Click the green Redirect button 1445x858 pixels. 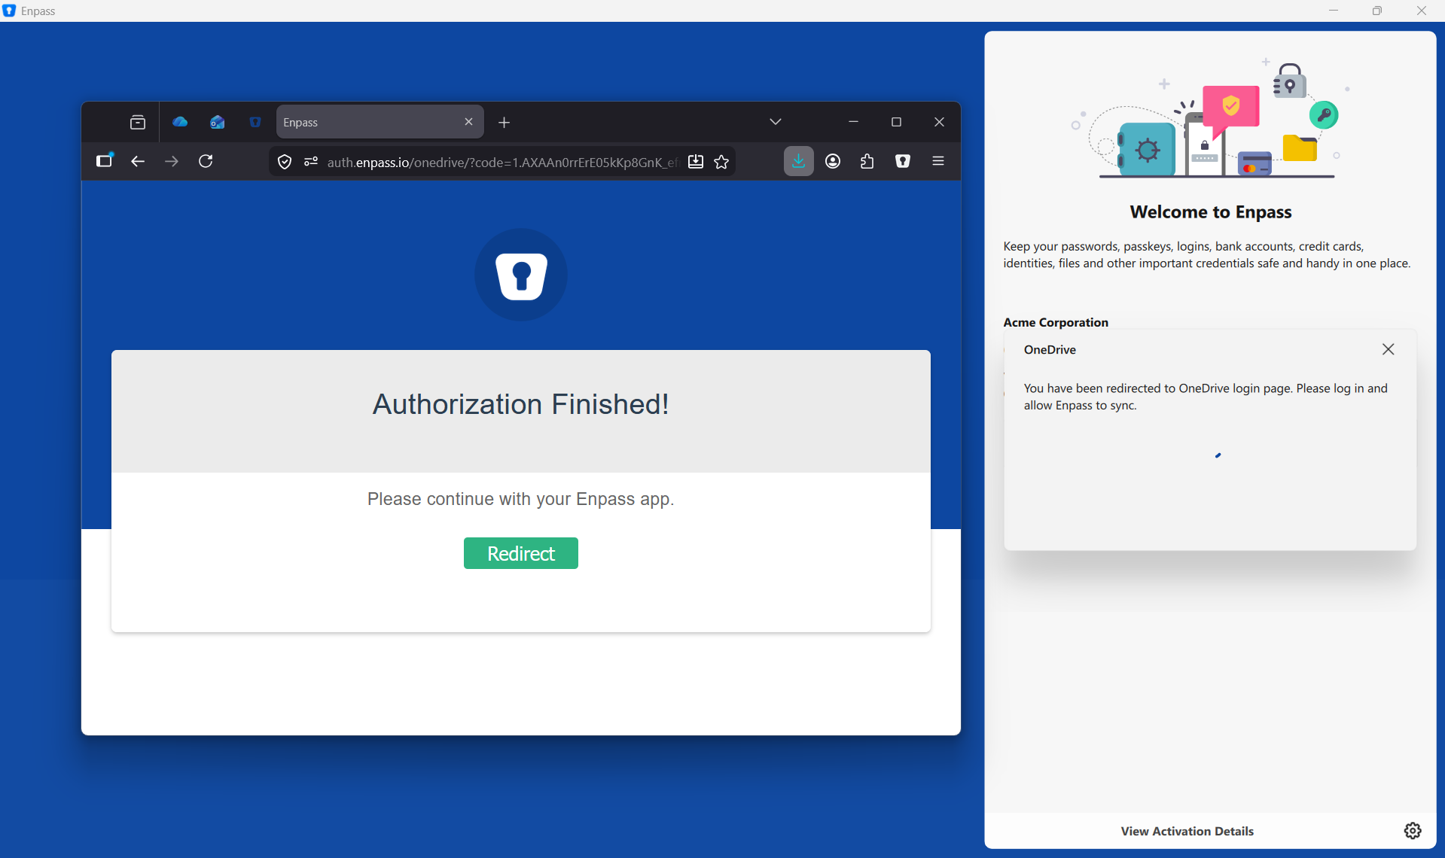[520, 553]
